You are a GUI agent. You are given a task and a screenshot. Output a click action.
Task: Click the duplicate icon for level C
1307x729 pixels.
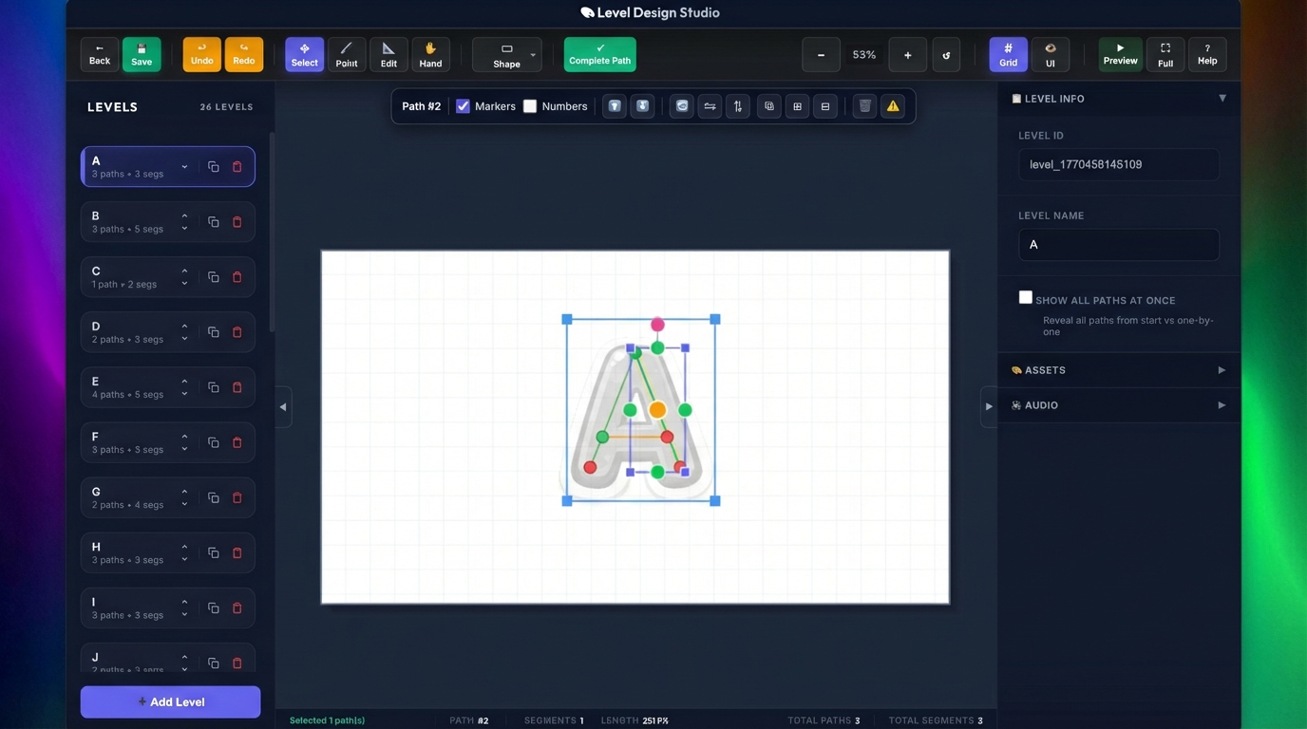[213, 276]
